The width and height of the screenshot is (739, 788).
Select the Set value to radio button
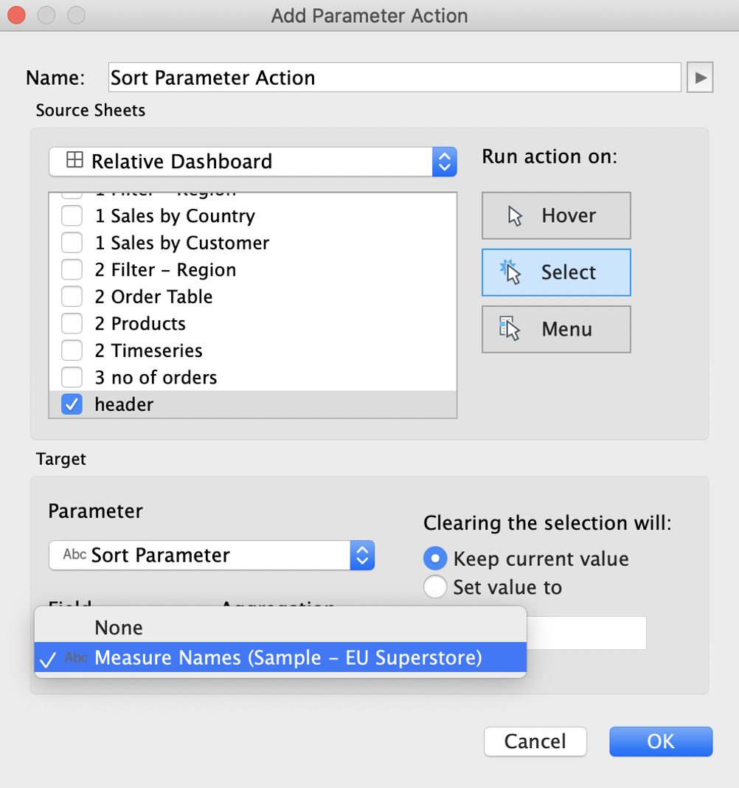click(435, 587)
